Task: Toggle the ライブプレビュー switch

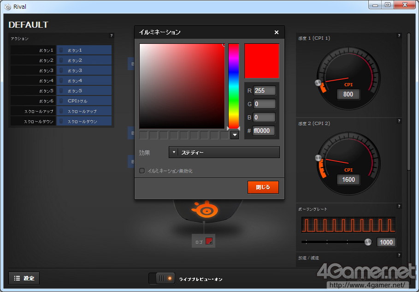Action: 161,278
